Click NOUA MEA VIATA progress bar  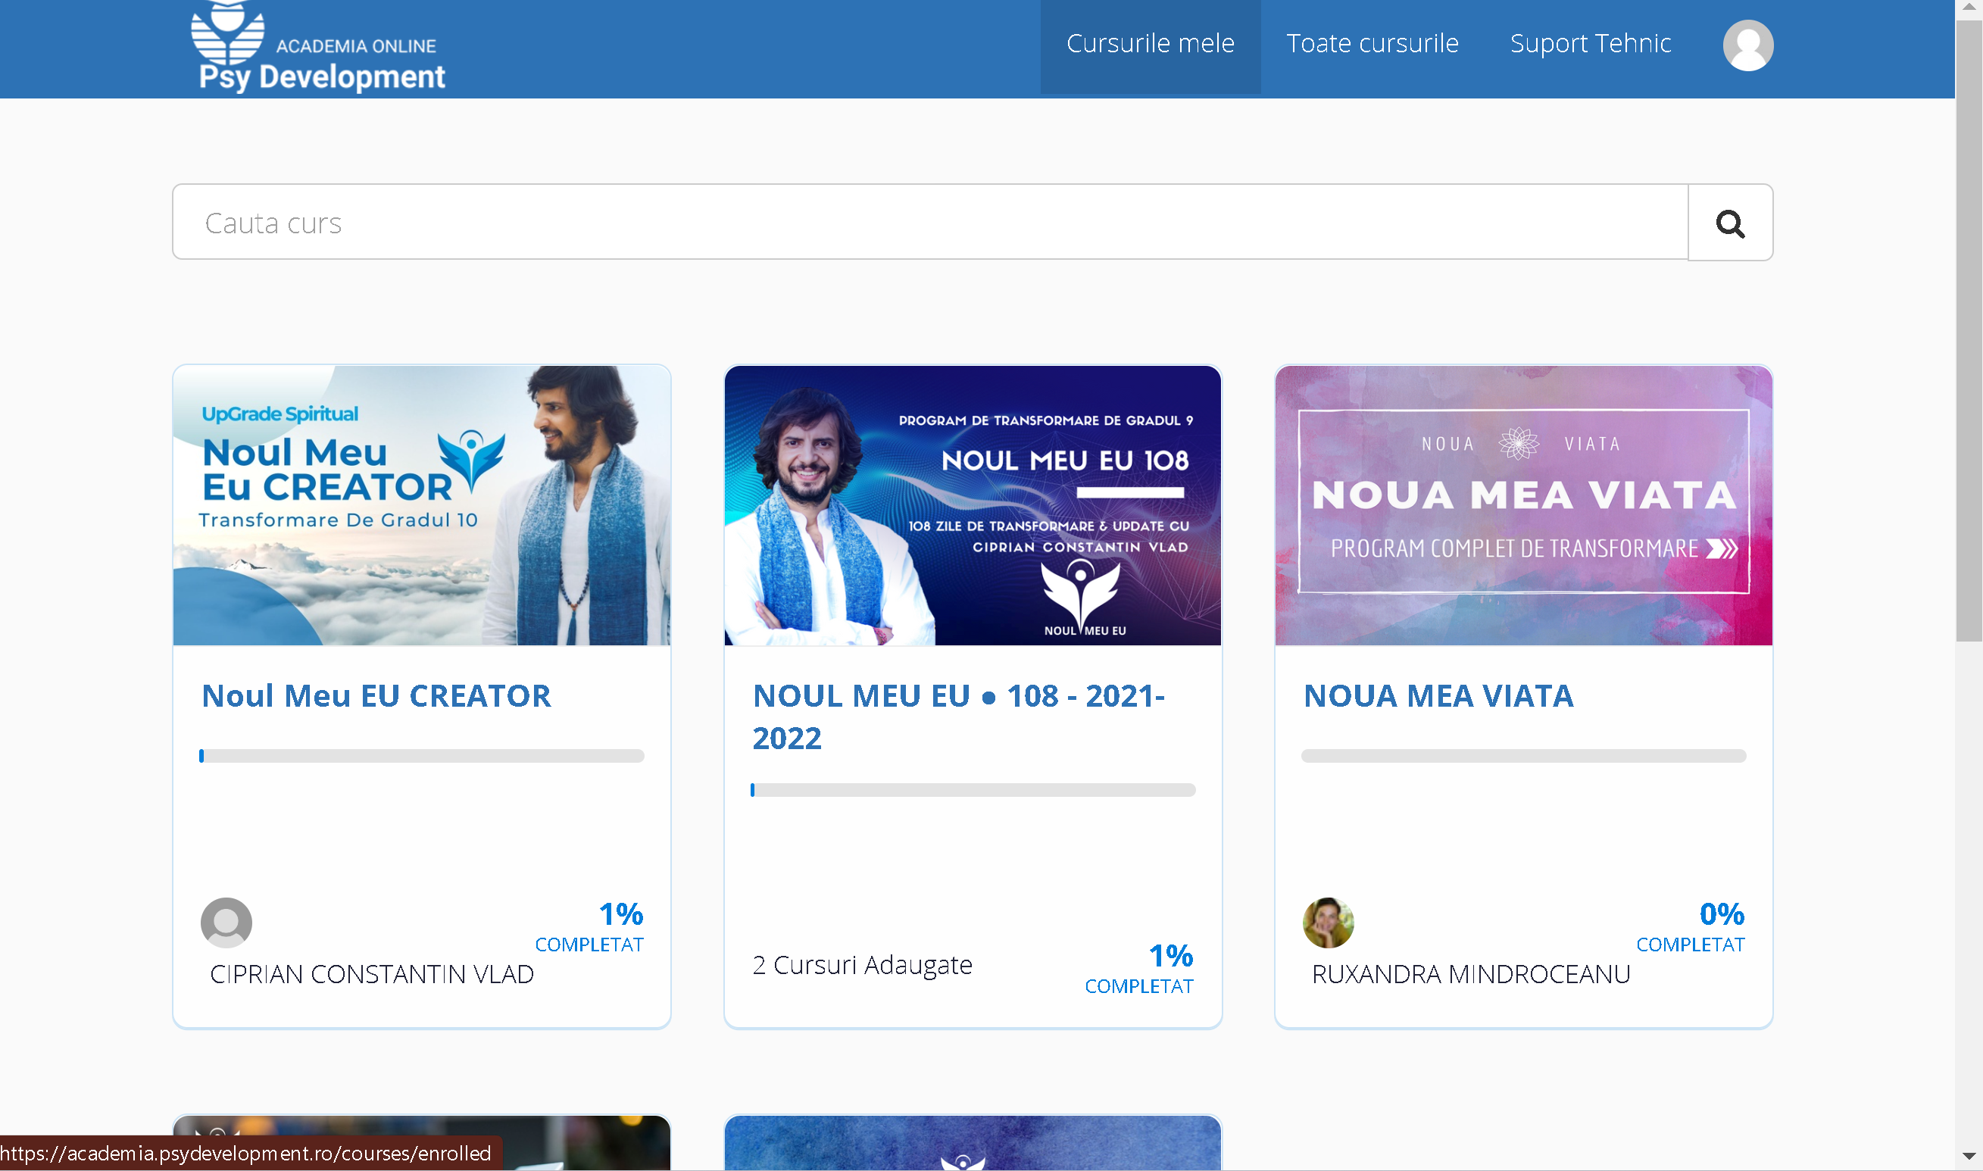coord(1523,756)
